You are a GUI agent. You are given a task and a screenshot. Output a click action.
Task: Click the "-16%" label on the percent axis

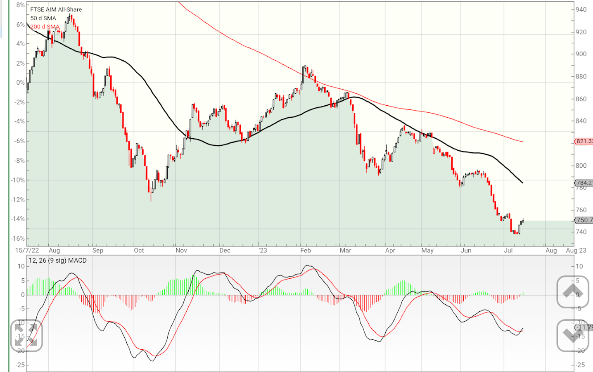(x=18, y=239)
